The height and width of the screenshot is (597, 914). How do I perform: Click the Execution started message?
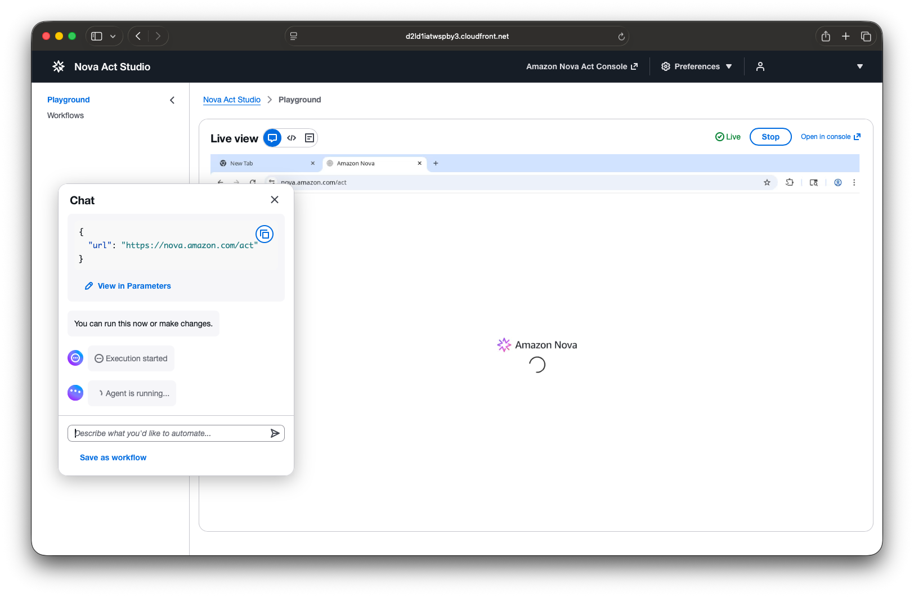click(x=131, y=358)
